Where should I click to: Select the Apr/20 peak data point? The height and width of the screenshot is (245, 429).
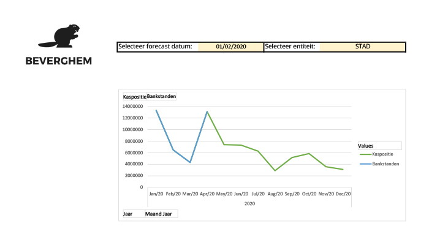[207, 111]
